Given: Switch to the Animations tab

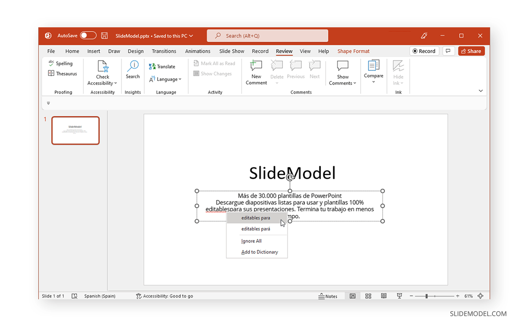Looking at the screenshot, I should (198, 51).
